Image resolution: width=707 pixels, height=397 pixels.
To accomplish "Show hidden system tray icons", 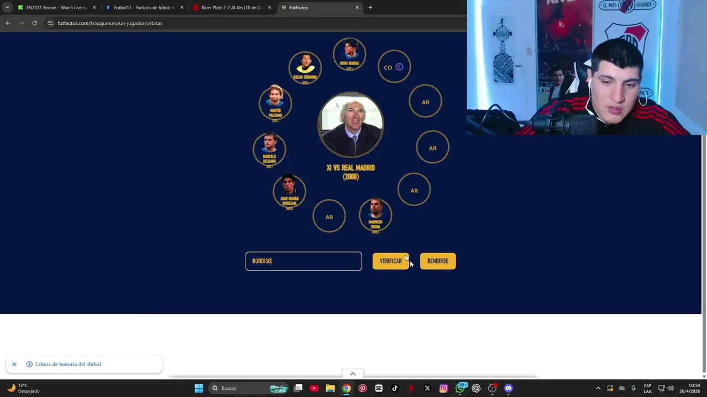I will pos(598,388).
